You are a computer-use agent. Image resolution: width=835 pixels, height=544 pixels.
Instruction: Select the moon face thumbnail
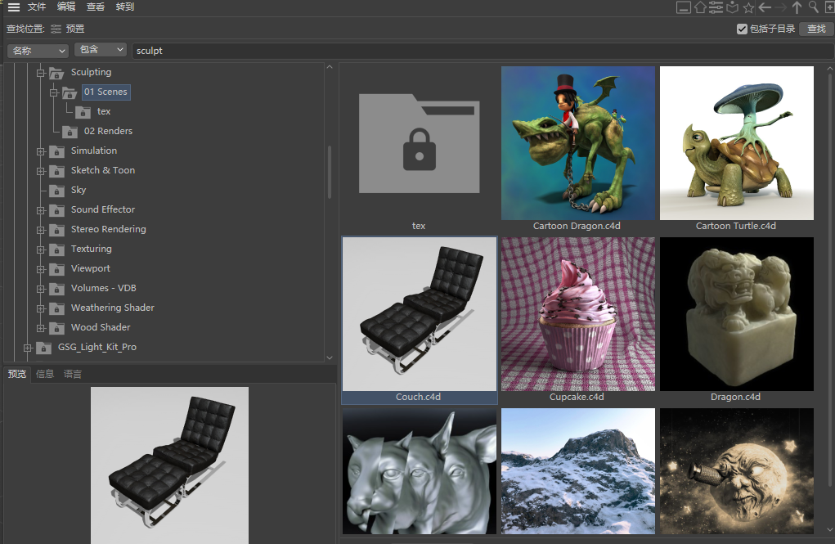[x=737, y=471]
